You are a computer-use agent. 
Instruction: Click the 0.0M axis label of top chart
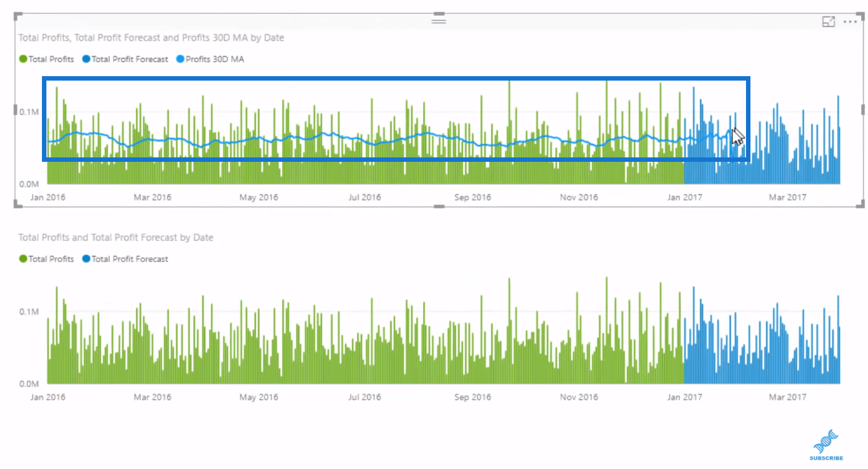(29, 184)
